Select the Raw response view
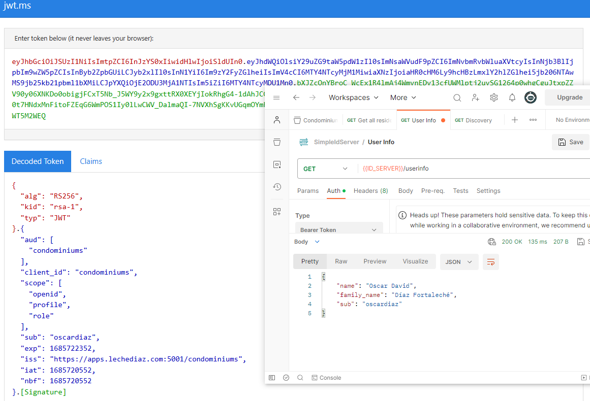Image resolution: width=590 pixels, height=401 pixels. pos(340,261)
